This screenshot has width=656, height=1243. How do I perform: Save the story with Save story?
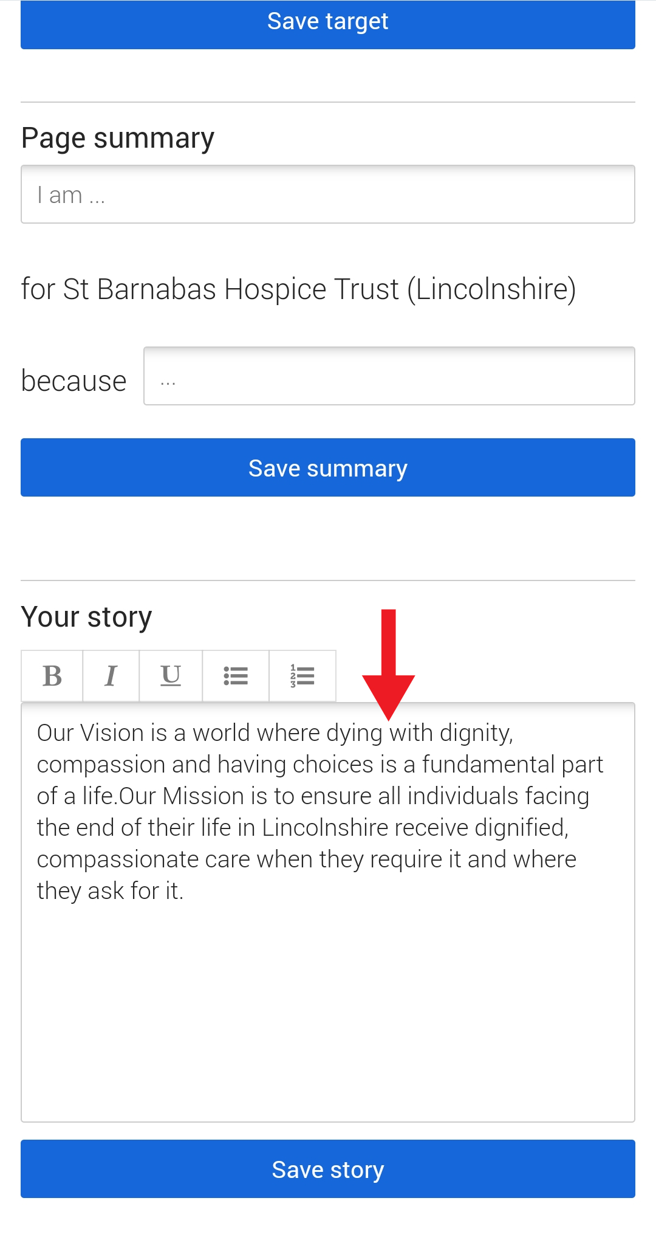pyautogui.click(x=328, y=1169)
